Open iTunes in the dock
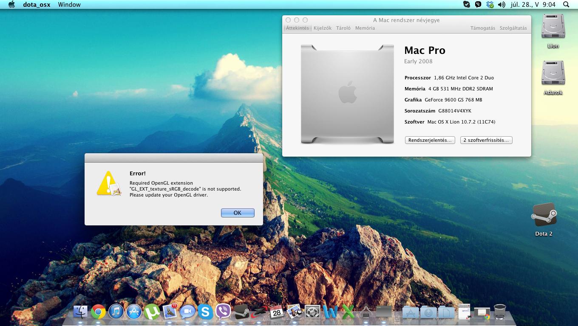Viewport: 578px width, 326px height. (116, 312)
